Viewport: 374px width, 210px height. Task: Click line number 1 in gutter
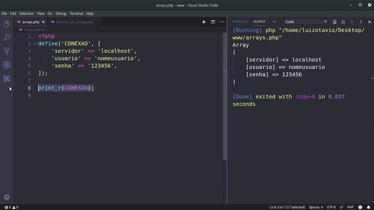(29, 36)
